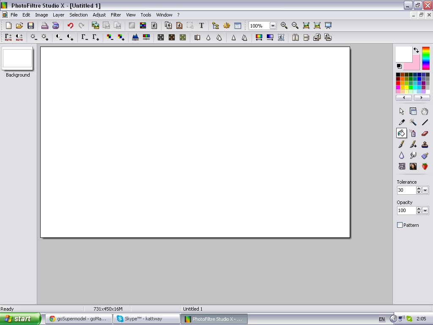The height and width of the screenshot is (325, 433).
Task: Show previous color palette page
Action: pos(404,98)
